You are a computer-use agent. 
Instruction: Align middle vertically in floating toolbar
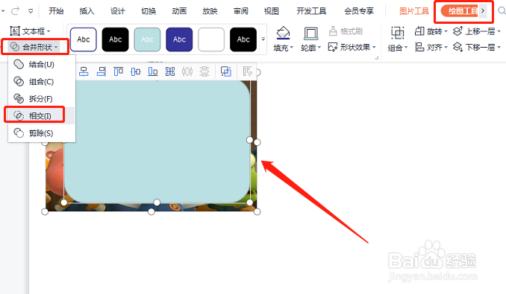(136, 71)
